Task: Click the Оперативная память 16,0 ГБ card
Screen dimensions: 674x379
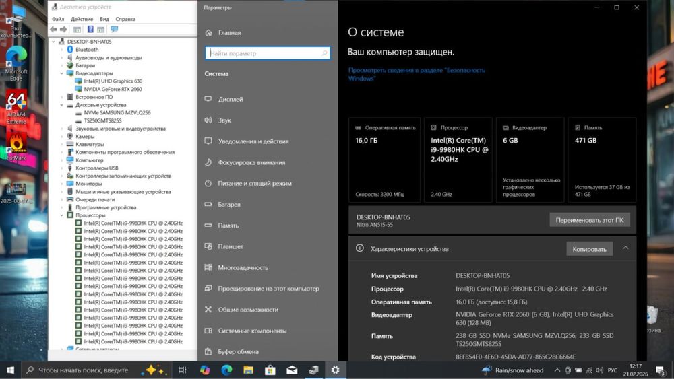Action: [384, 160]
